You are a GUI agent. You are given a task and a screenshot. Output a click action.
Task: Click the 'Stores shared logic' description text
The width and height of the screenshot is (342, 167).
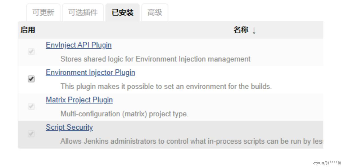(155, 59)
